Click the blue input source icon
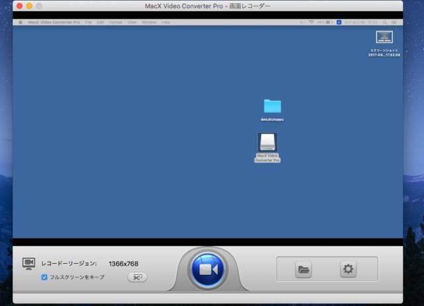The image size is (424, 306). coord(339,22)
